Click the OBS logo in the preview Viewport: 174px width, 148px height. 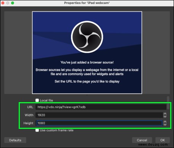click(x=87, y=37)
